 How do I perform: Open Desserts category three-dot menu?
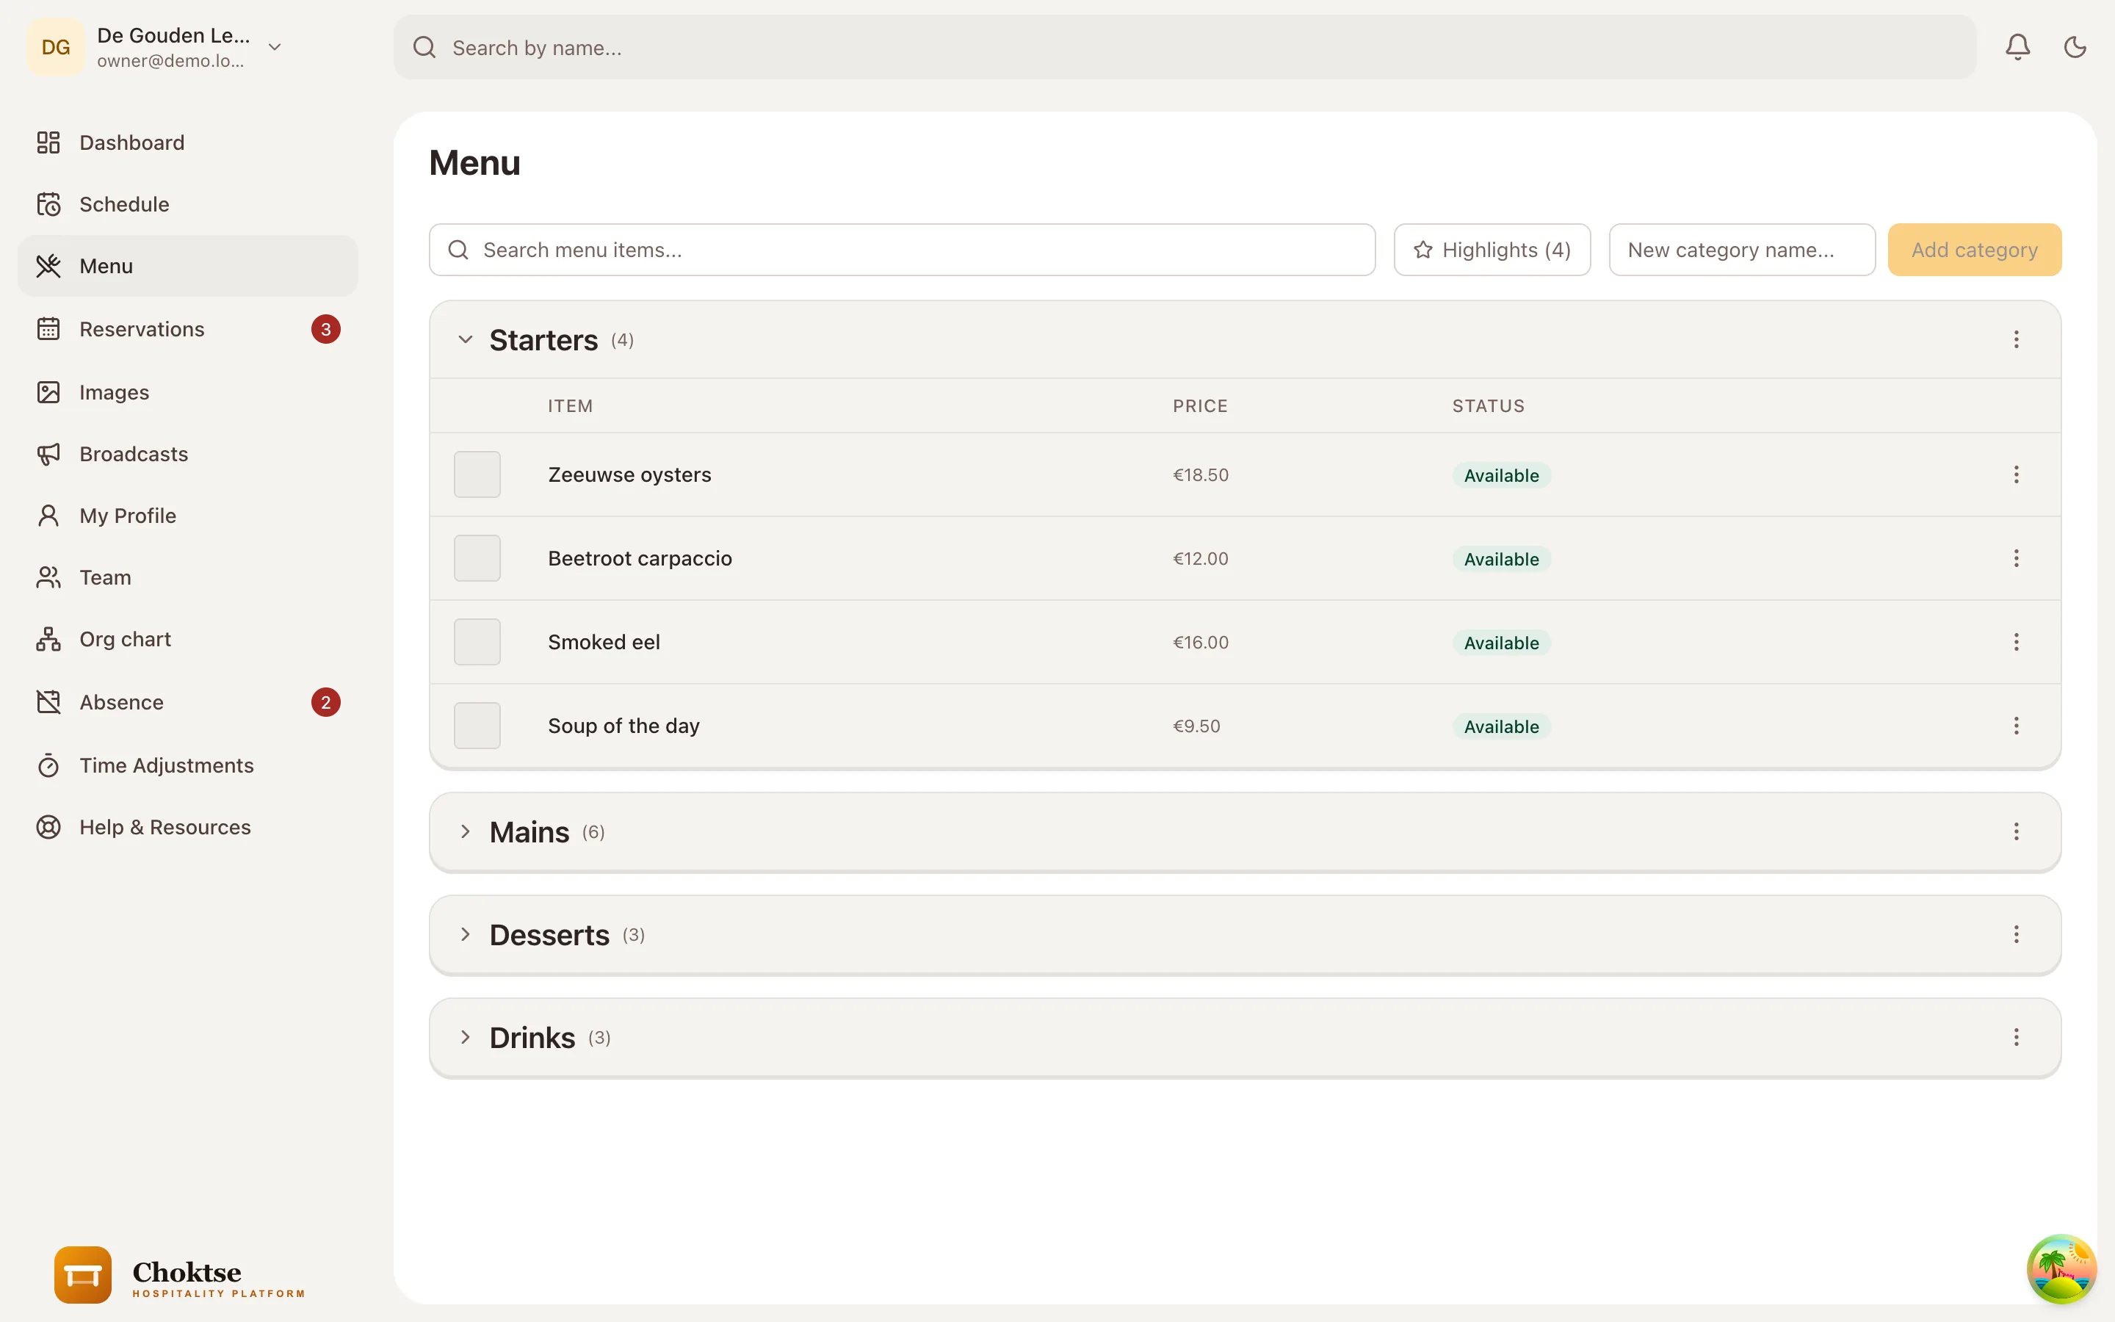click(x=2017, y=935)
